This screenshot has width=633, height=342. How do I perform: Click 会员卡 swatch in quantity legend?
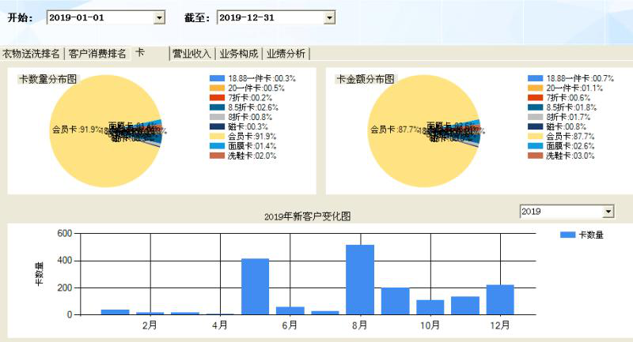[x=217, y=137]
